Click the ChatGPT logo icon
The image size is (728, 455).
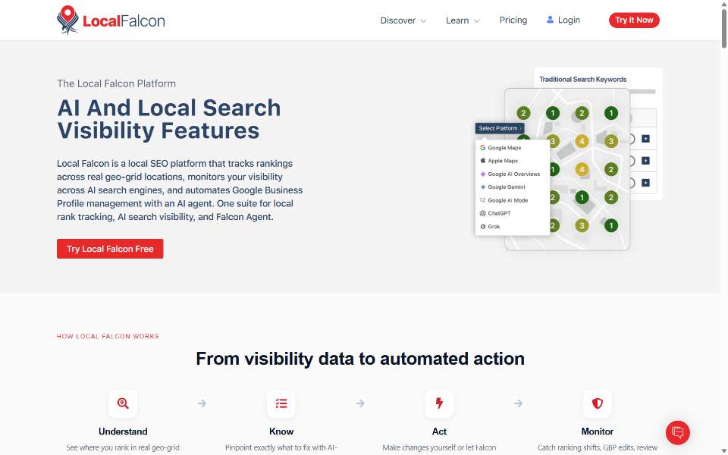(482, 214)
